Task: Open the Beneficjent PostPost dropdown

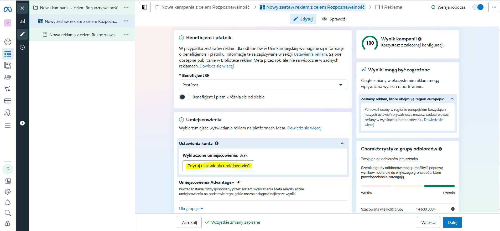Action: pyautogui.click(x=263, y=85)
